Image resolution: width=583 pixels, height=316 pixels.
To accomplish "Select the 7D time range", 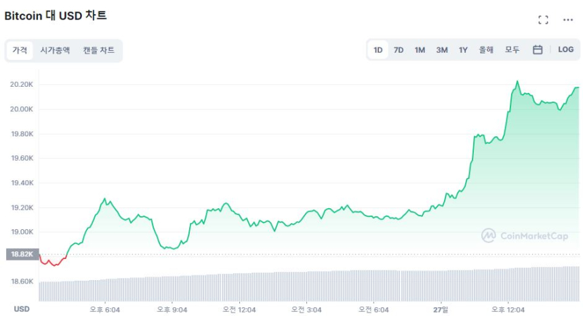I will tap(399, 50).
